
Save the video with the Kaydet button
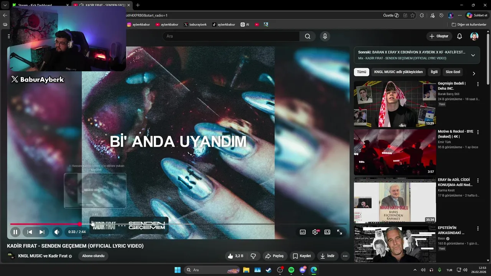pos(302,256)
